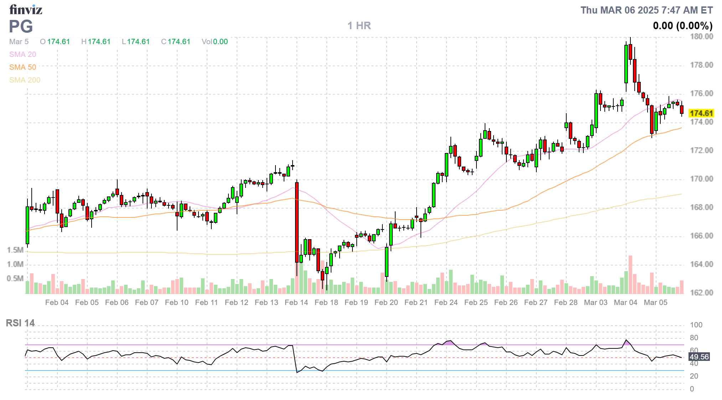
Task: Click the Feb 24 date axis label
Action: (x=446, y=302)
